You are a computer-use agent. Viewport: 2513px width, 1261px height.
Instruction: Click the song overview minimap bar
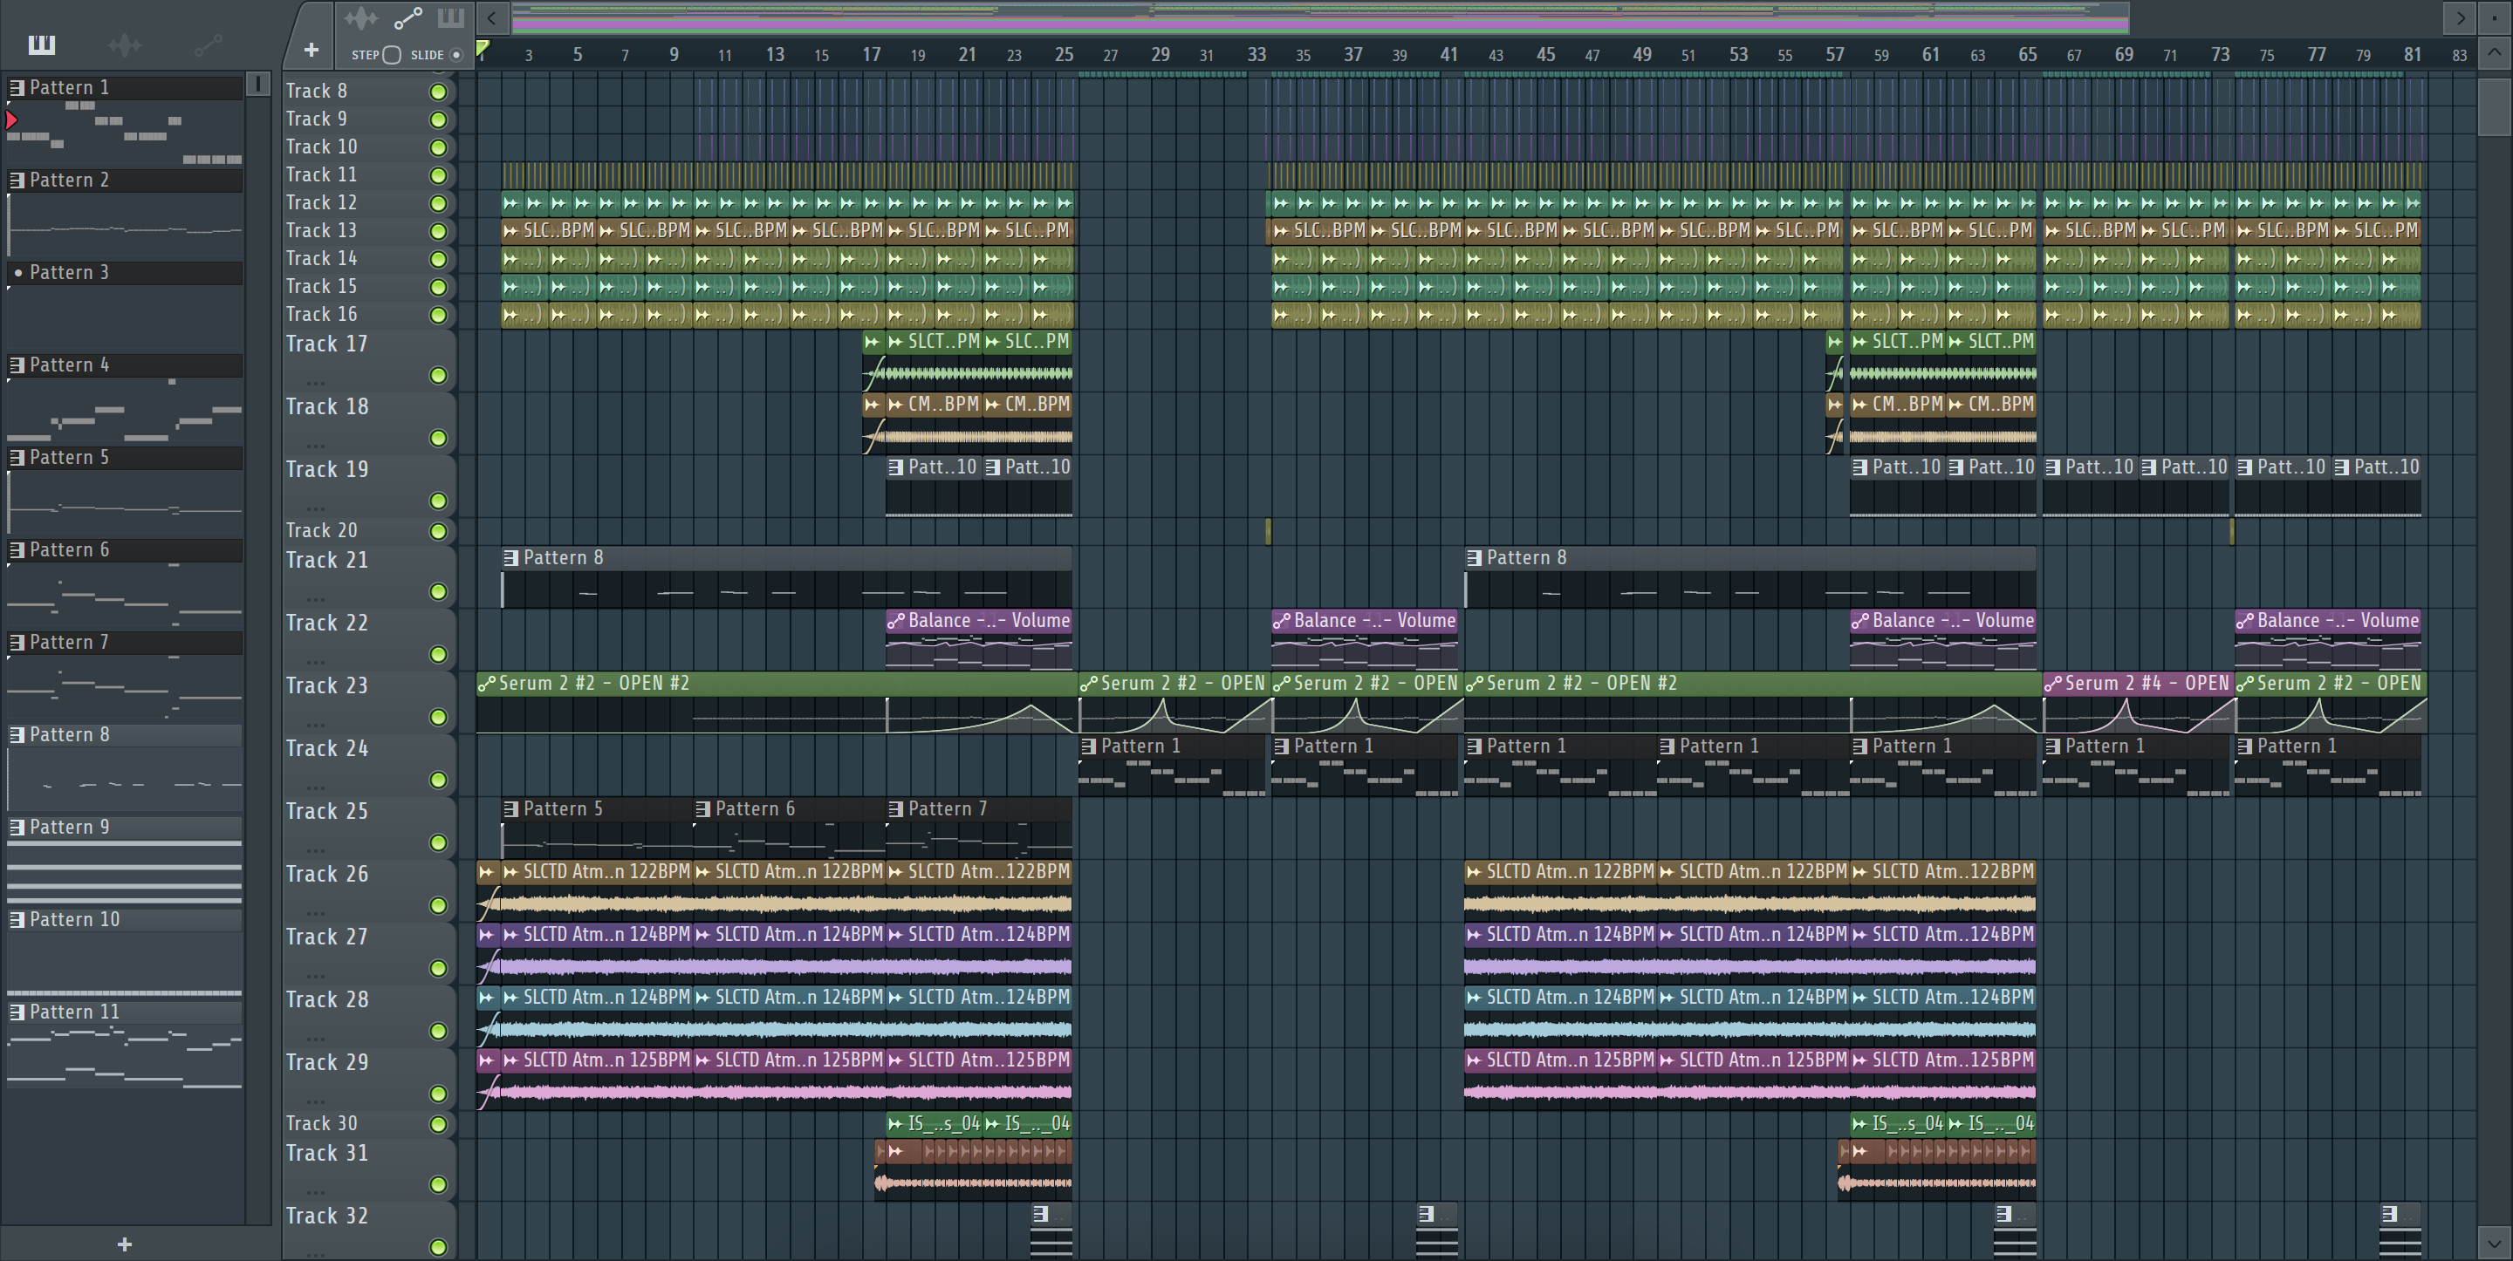pyautogui.click(x=1320, y=17)
